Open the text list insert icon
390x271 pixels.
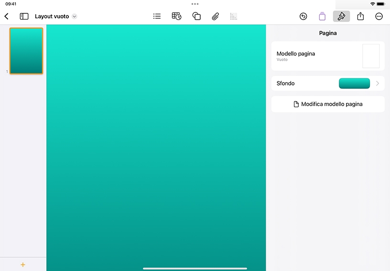click(x=157, y=16)
